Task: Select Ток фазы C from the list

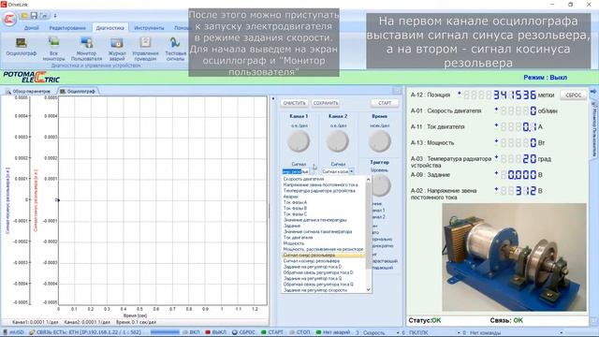Action: [x=323, y=214]
